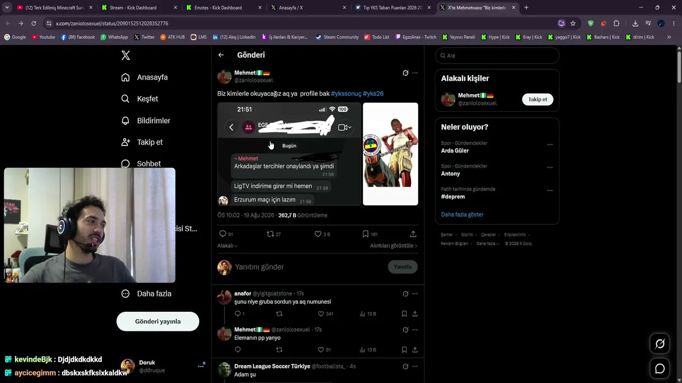The height and width of the screenshot is (383, 682).
Task: Open Grok actions on Dream League Soccer Türkiye post
Action: coord(405,367)
